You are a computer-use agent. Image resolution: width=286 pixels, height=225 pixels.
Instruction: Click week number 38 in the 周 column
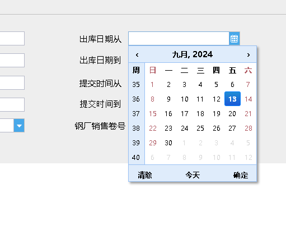pos(136,128)
